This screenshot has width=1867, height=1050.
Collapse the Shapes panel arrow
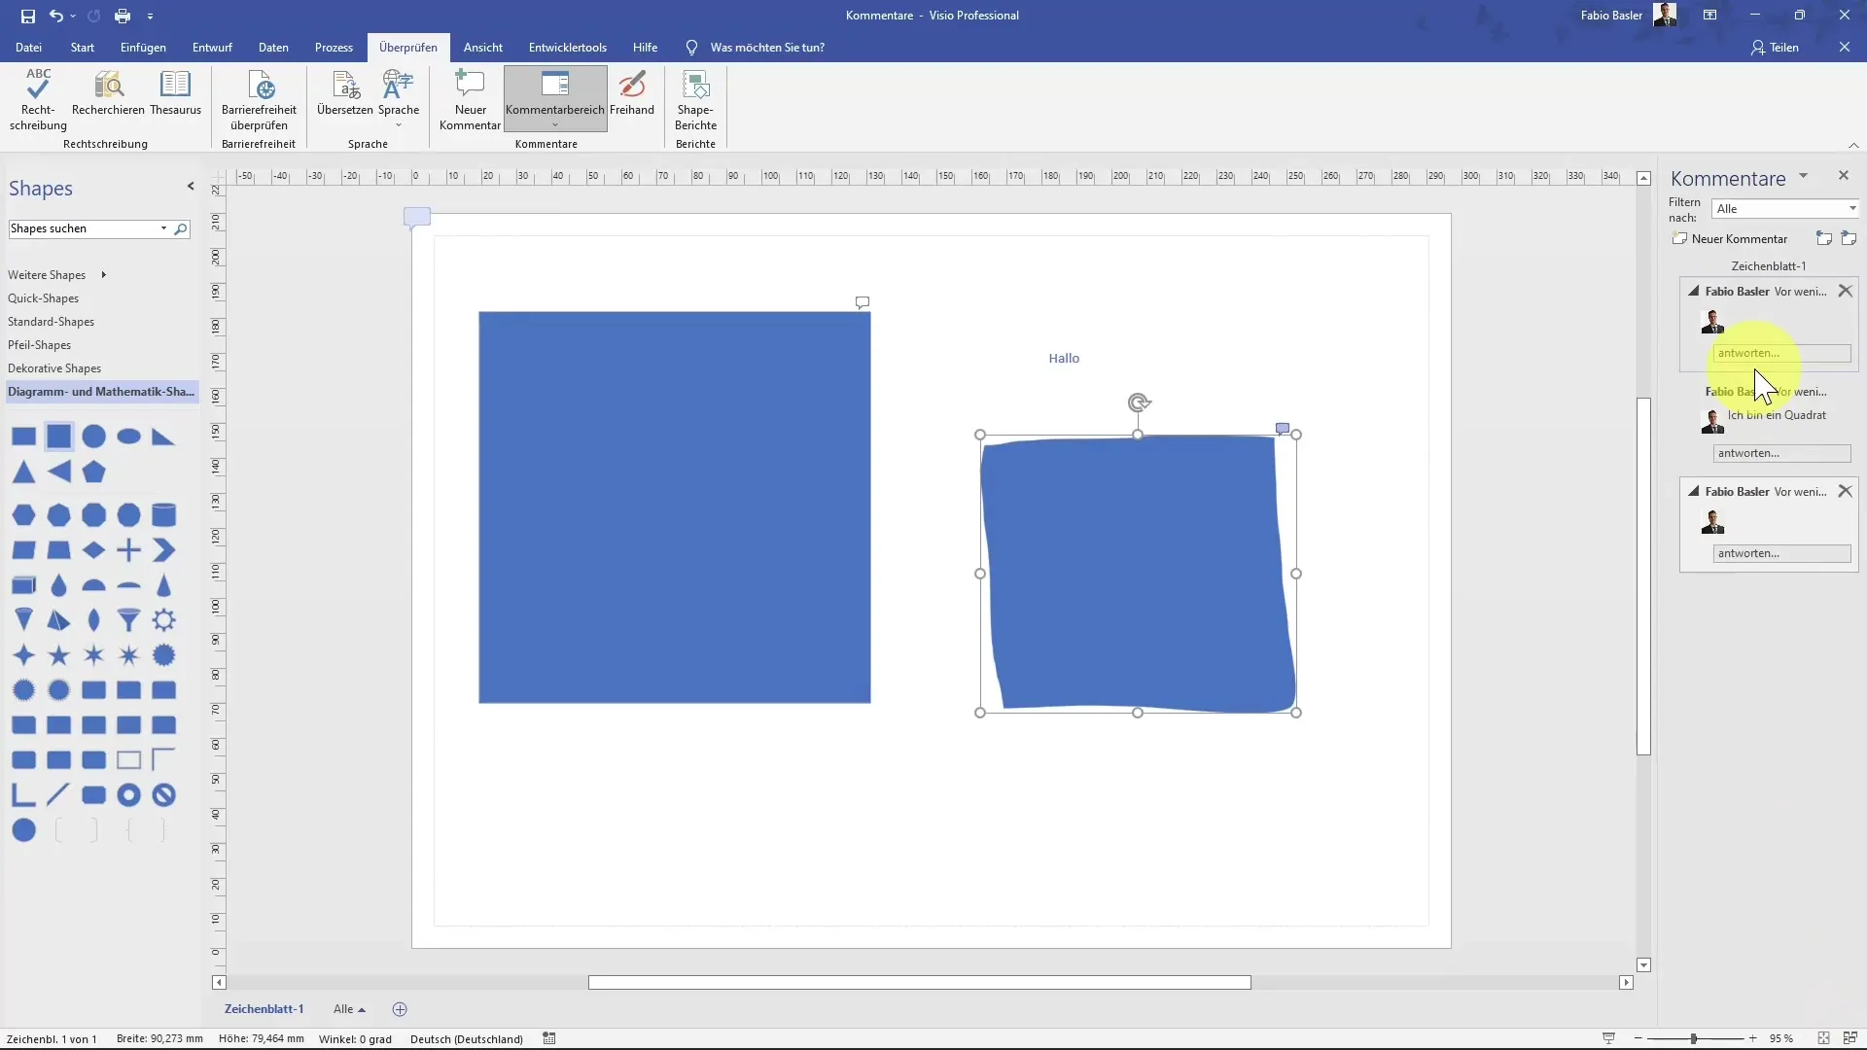(x=191, y=186)
